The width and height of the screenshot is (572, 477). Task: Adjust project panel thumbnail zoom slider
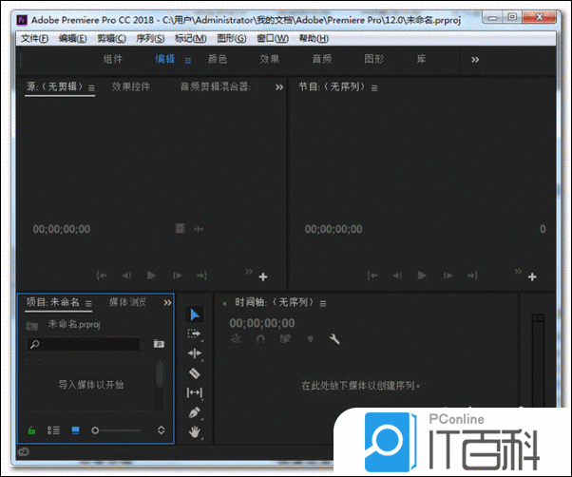coord(96,430)
